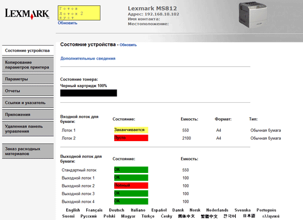Switch language to Русский
This screenshot has width=303, height=220.
pyautogui.click(x=88, y=216)
